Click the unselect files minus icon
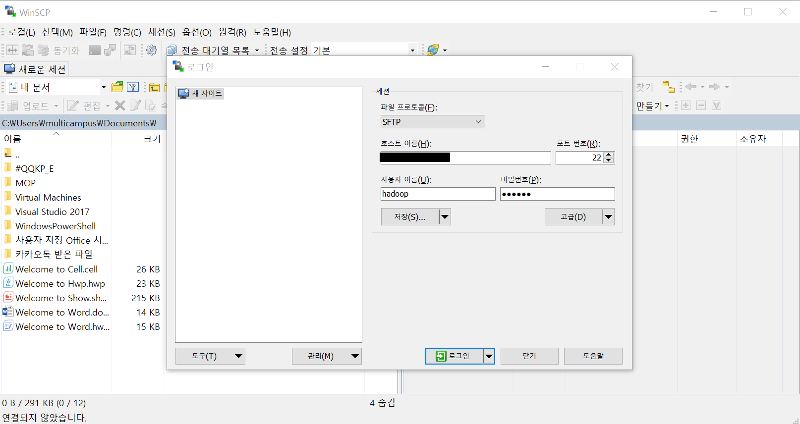 click(x=701, y=106)
